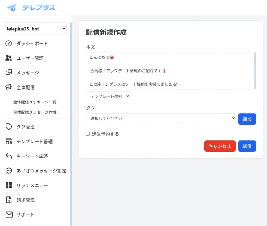The image size is (267, 226).
Task: Click the sidebar vertical scrollbar
Action: 71,124
